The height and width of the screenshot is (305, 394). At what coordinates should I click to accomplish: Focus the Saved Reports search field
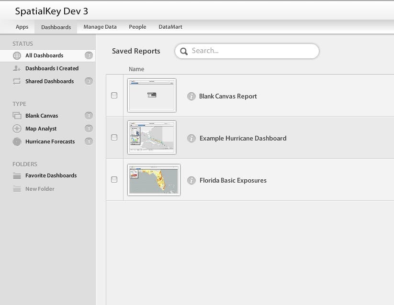coord(247,51)
